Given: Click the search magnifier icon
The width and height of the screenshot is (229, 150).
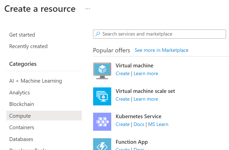Looking at the screenshot, I should coord(98,34).
